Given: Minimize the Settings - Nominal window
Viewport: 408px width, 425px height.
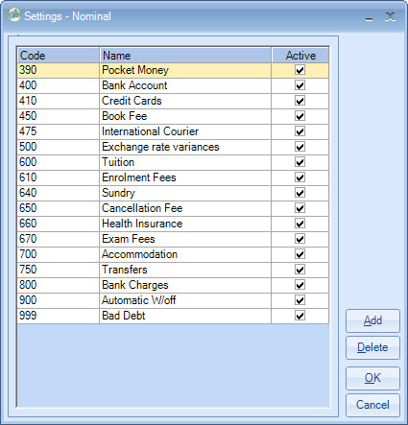Looking at the screenshot, I should tap(369, 18).
